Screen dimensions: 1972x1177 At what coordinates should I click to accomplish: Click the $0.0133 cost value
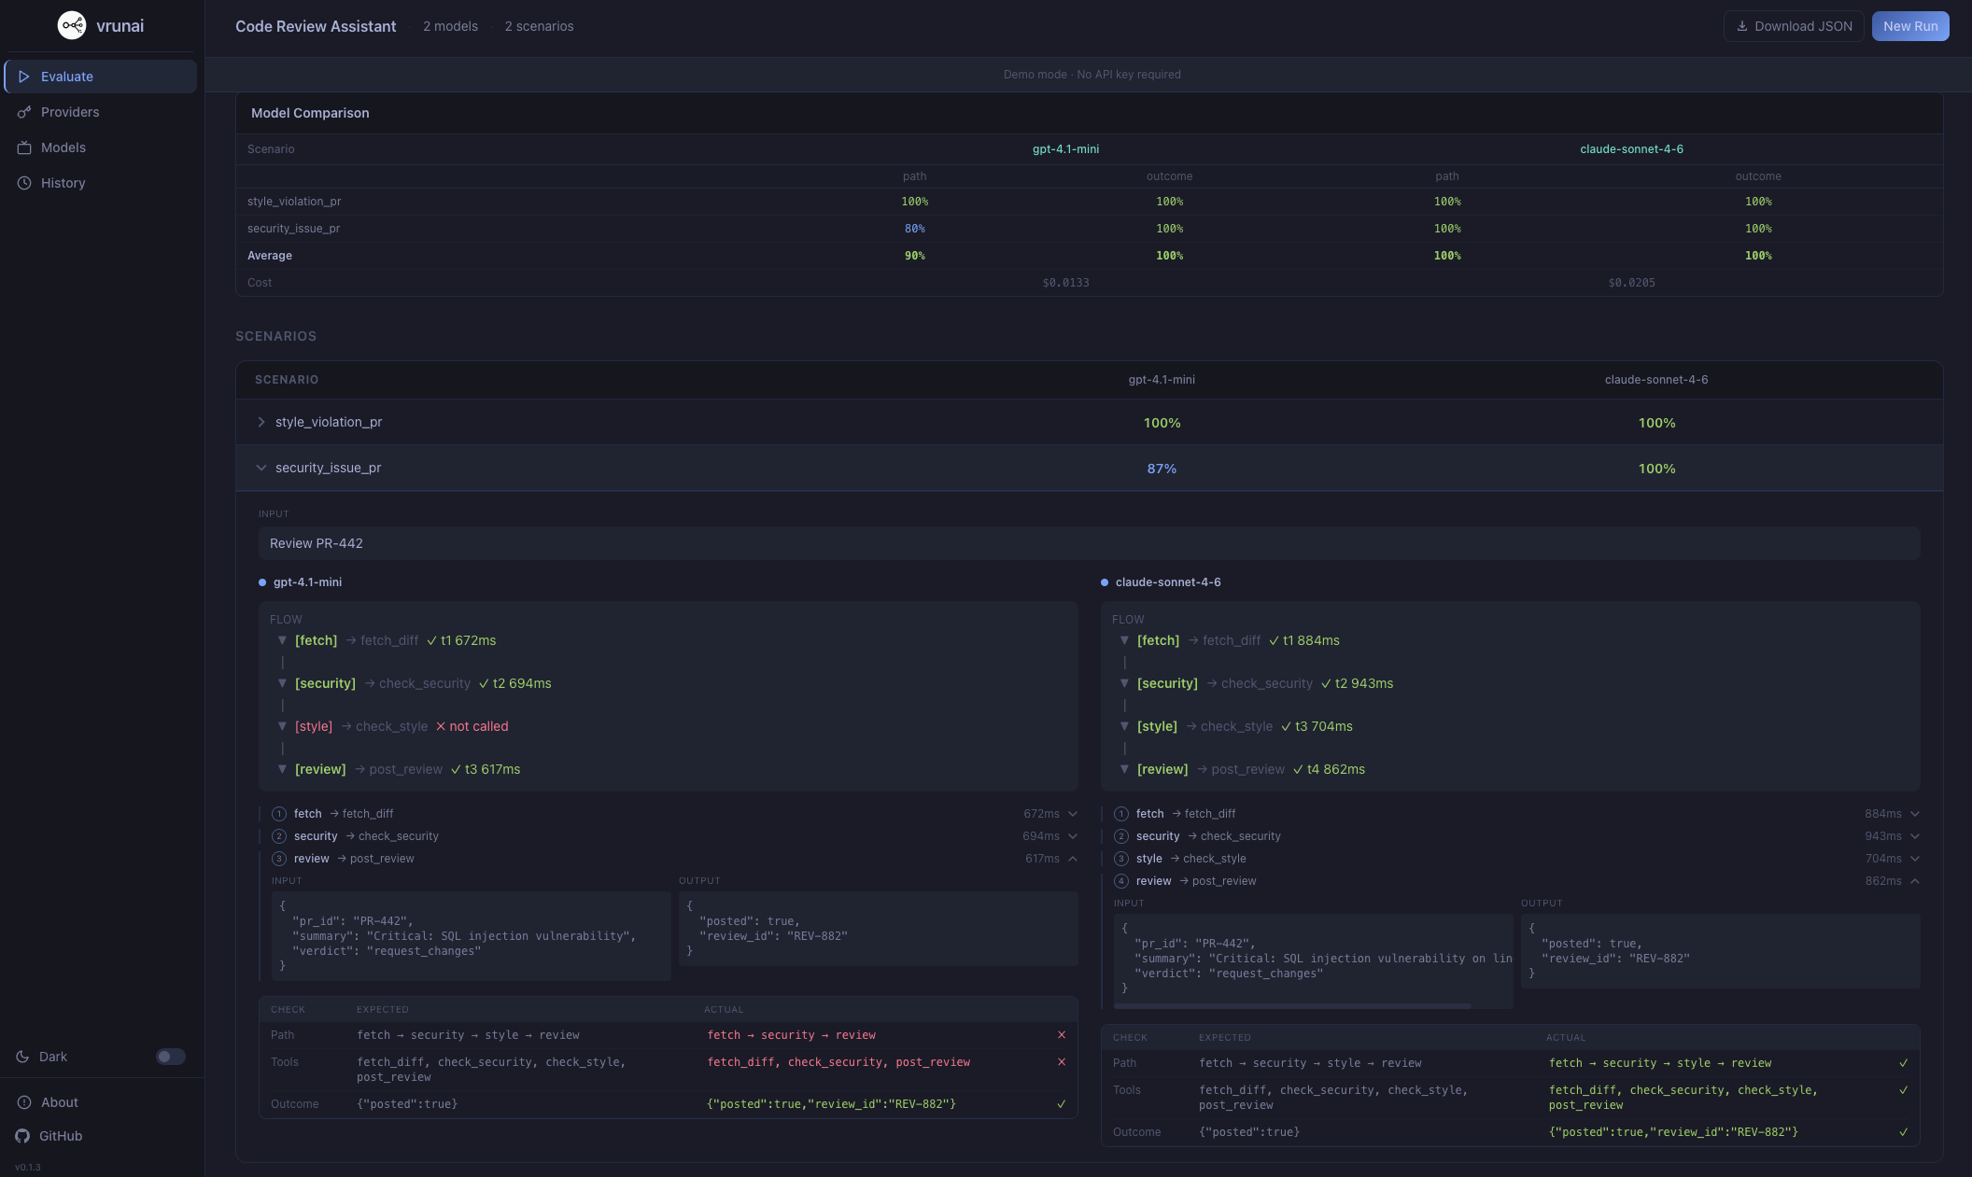pos(1065,283)
